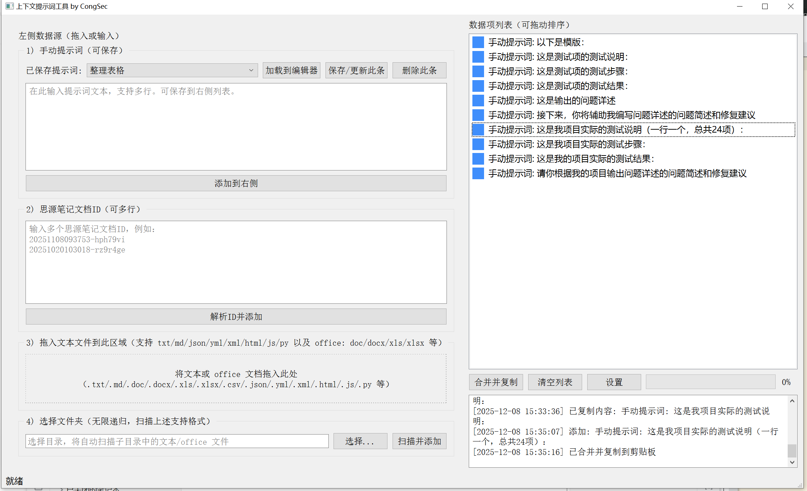Click blue square beside '总共24项' item

pyautogui.click(x=478, y=130)
